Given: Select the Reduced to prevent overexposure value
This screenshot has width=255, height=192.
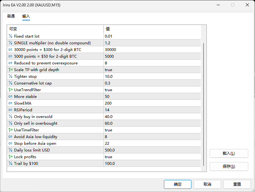Looking at the screenshot, I should click(152, 63).
